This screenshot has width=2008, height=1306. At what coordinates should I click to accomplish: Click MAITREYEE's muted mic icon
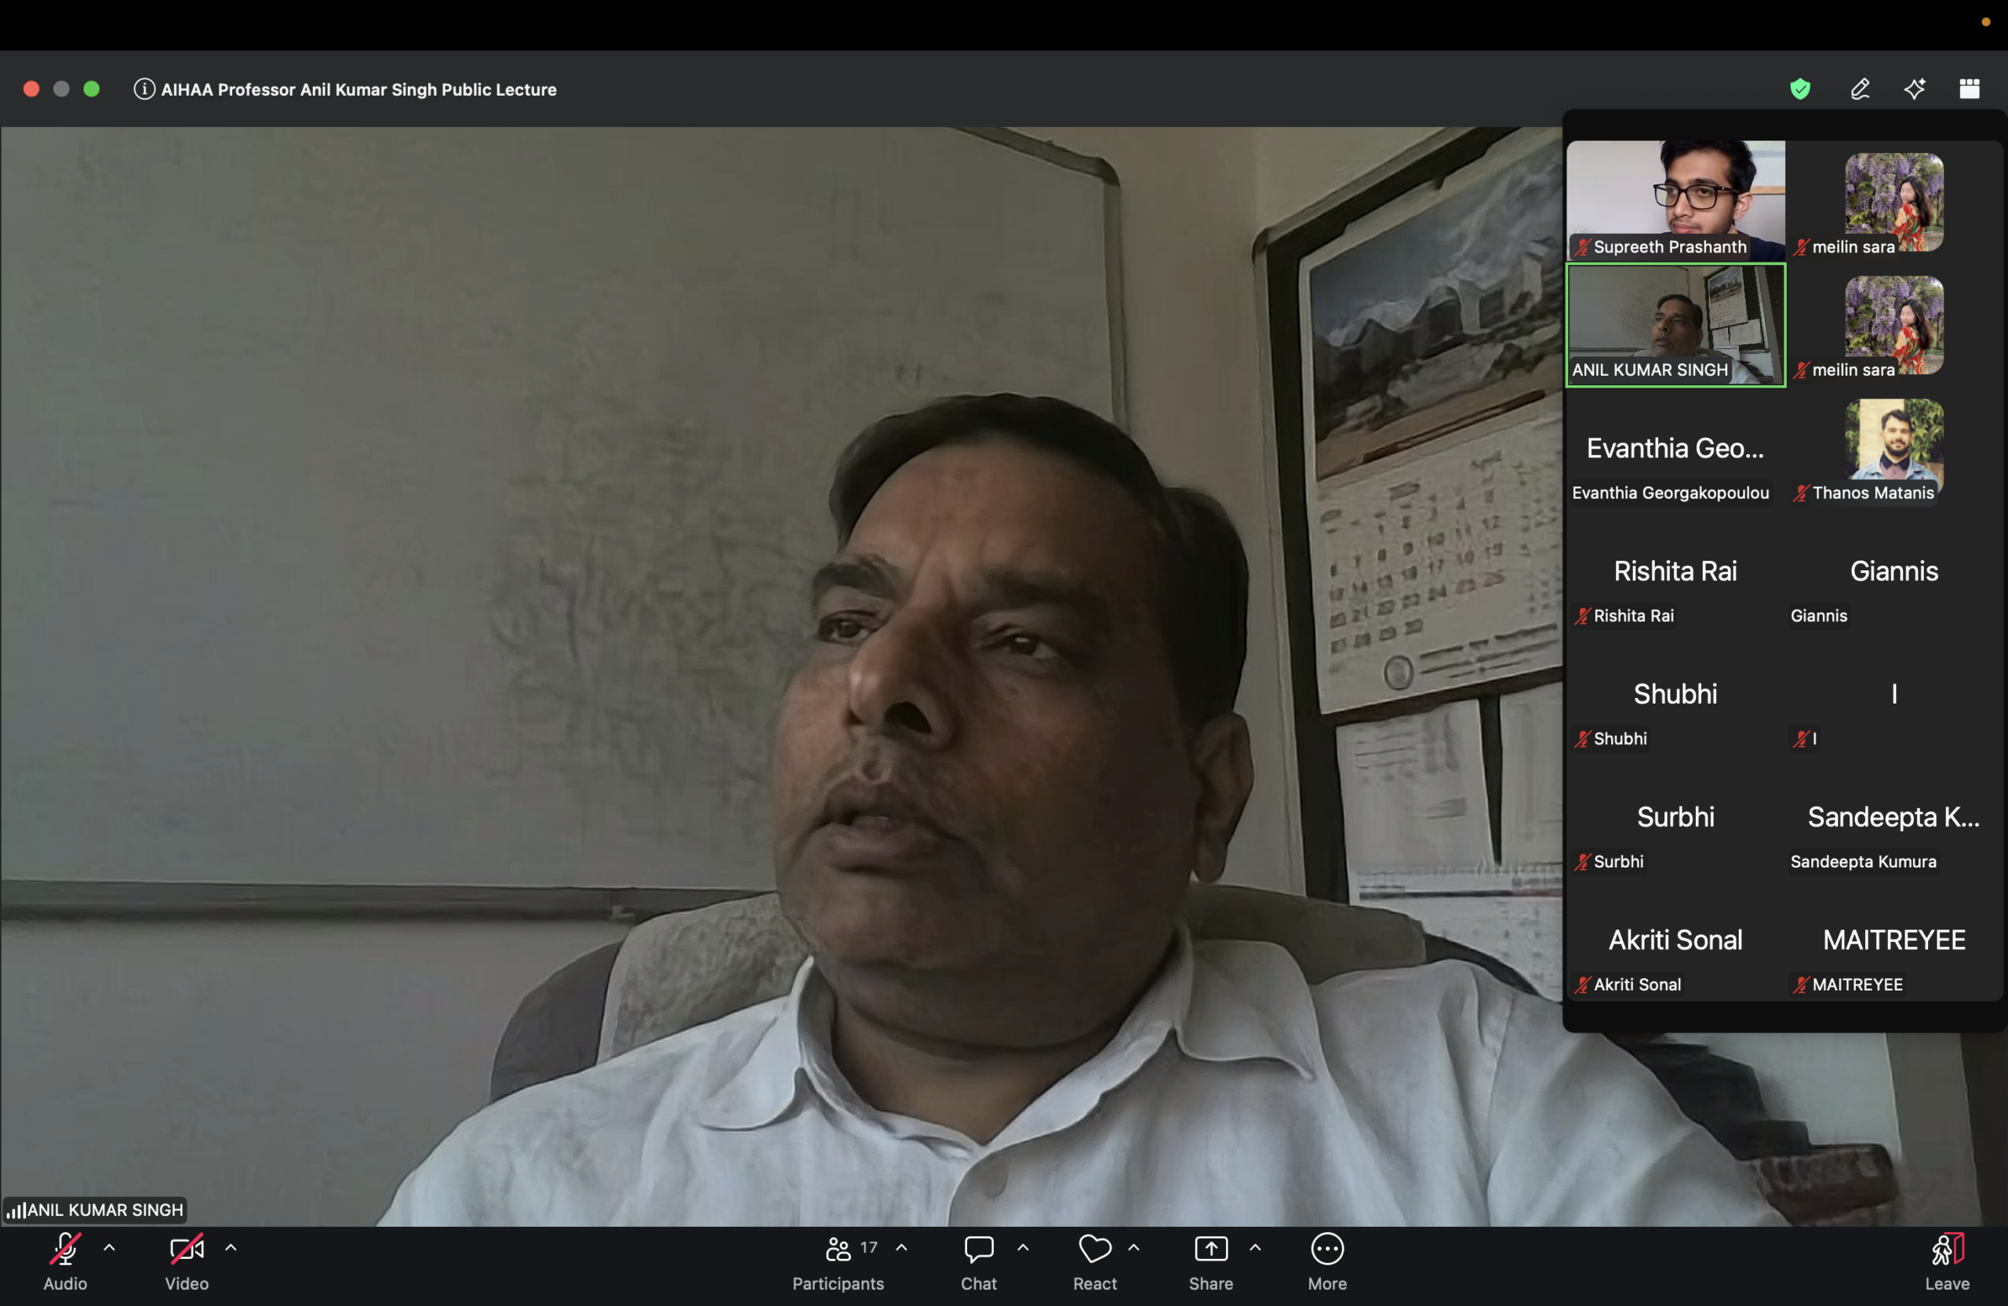(x=1801, y=984)
